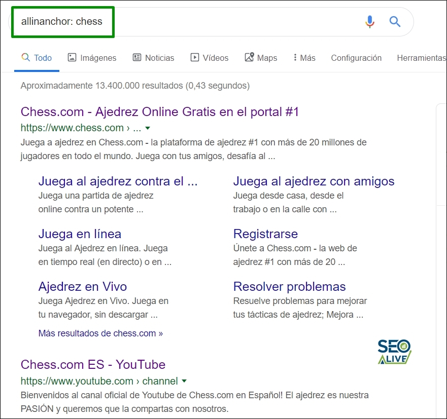Open the Configuración menu
Image resolution: width=447 pixels, height=419 pixels.
pyautogui.click(x=356, y=58)
